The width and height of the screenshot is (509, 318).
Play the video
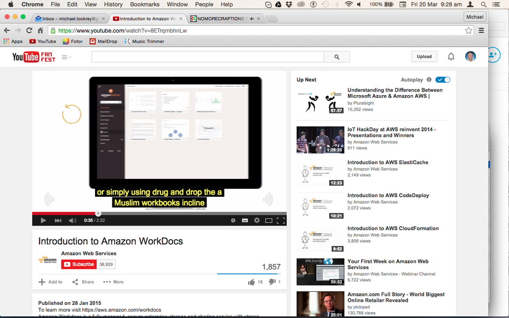point(43,220)
